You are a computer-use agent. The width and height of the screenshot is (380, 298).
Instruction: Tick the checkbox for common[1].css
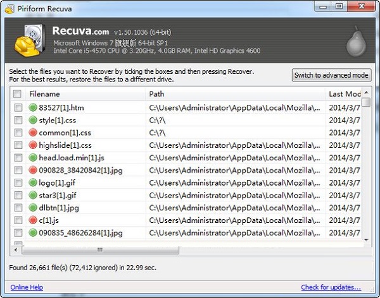pyautogui.click(x=18, y=133)
